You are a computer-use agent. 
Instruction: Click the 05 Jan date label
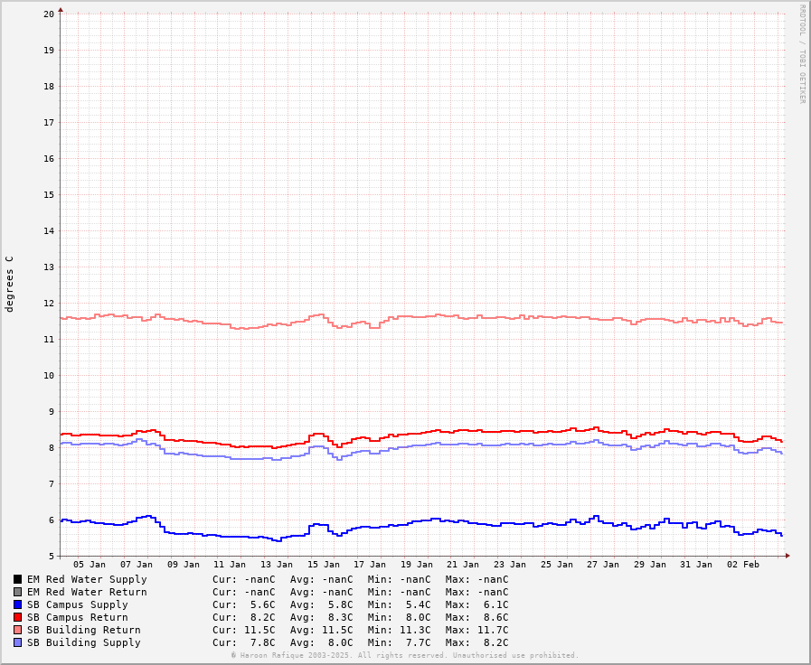pyautogui.click(x=90, y=565)
